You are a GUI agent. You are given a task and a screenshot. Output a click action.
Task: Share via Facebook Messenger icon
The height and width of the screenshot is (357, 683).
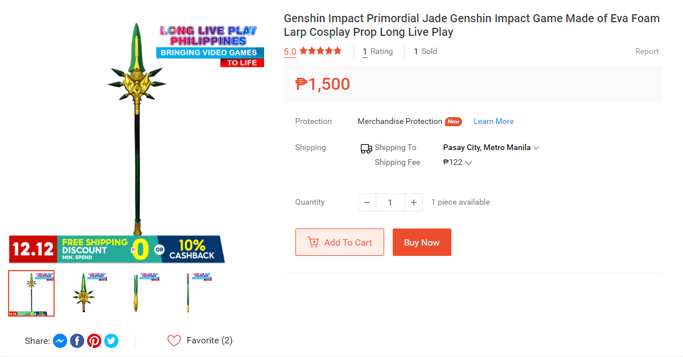click(60, 341)
